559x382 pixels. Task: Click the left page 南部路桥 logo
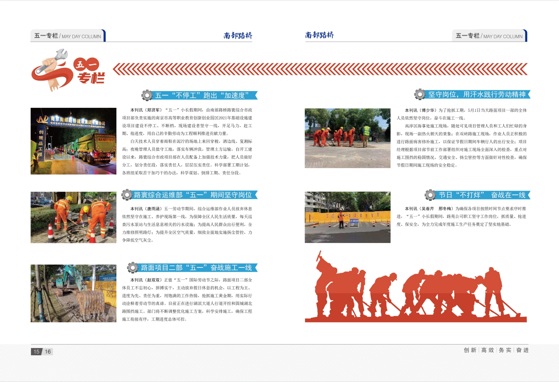238,36
